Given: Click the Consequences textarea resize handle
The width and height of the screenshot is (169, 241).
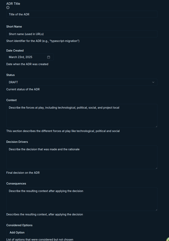Looking at the screenshot, I should (156, 210).
